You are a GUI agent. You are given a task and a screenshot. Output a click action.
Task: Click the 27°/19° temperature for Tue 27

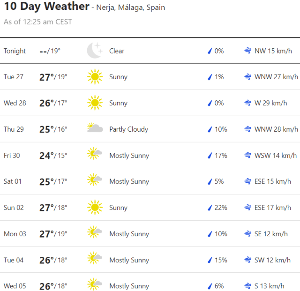(x=53, y=77)
